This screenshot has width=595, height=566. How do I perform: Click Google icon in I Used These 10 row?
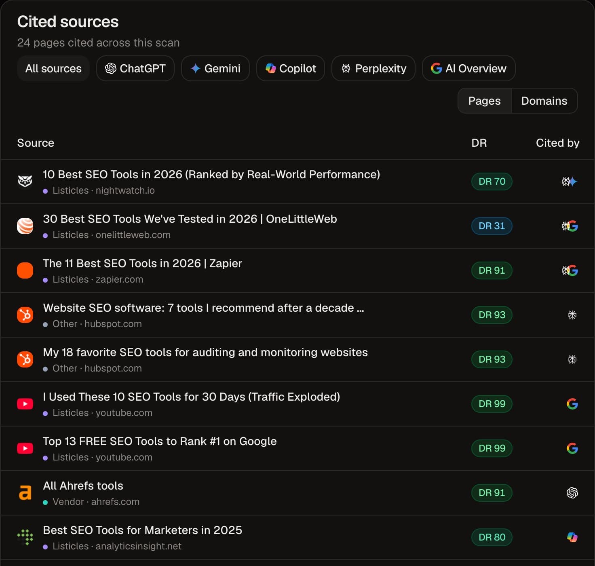572,404
